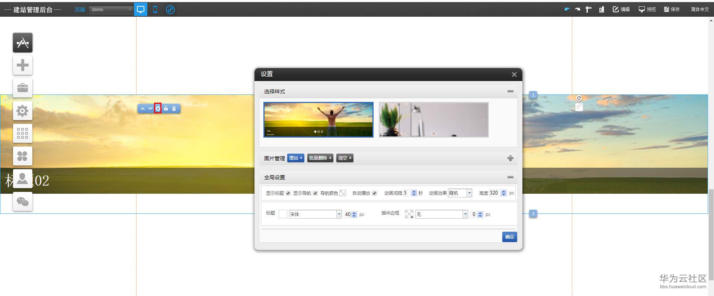Click 保存 in the top bar
This screenshot has height=296, width=714.
(672, 9)
